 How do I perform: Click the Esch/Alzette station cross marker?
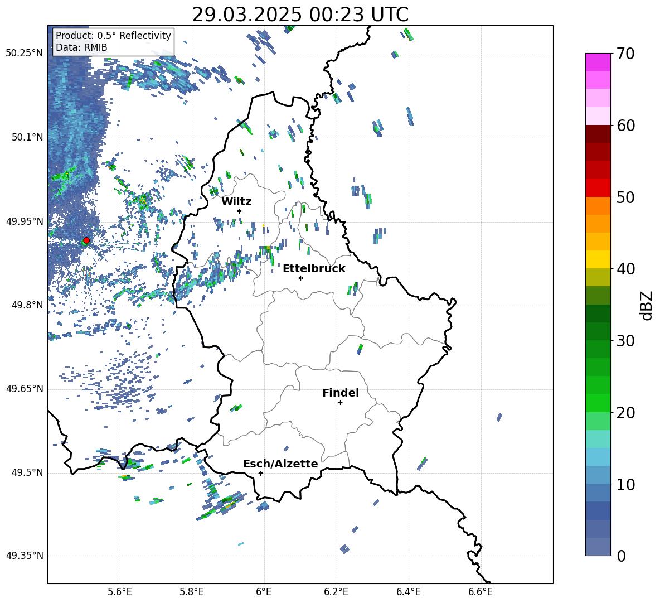[x=260, y=473]
